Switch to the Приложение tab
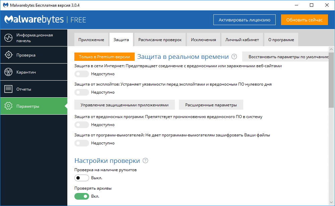 [91, 39]
